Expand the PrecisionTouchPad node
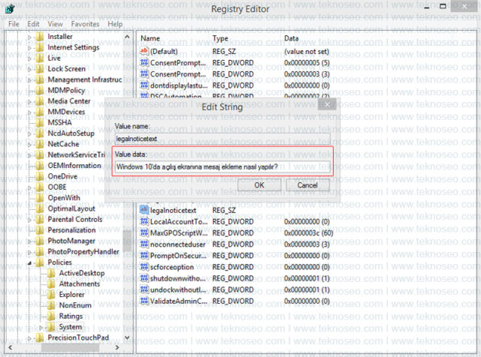The width and height of the screenshot is (481, 357). pos(30,338)
